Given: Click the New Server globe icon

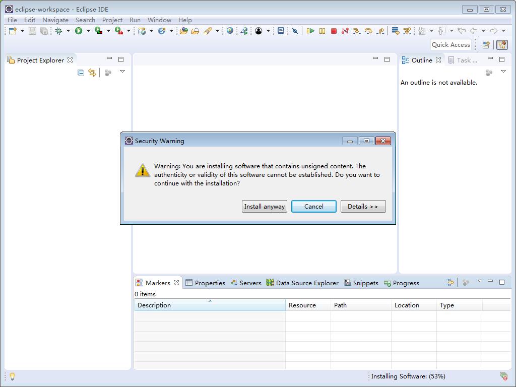Looking at the screenshot, I should [142, 31].
